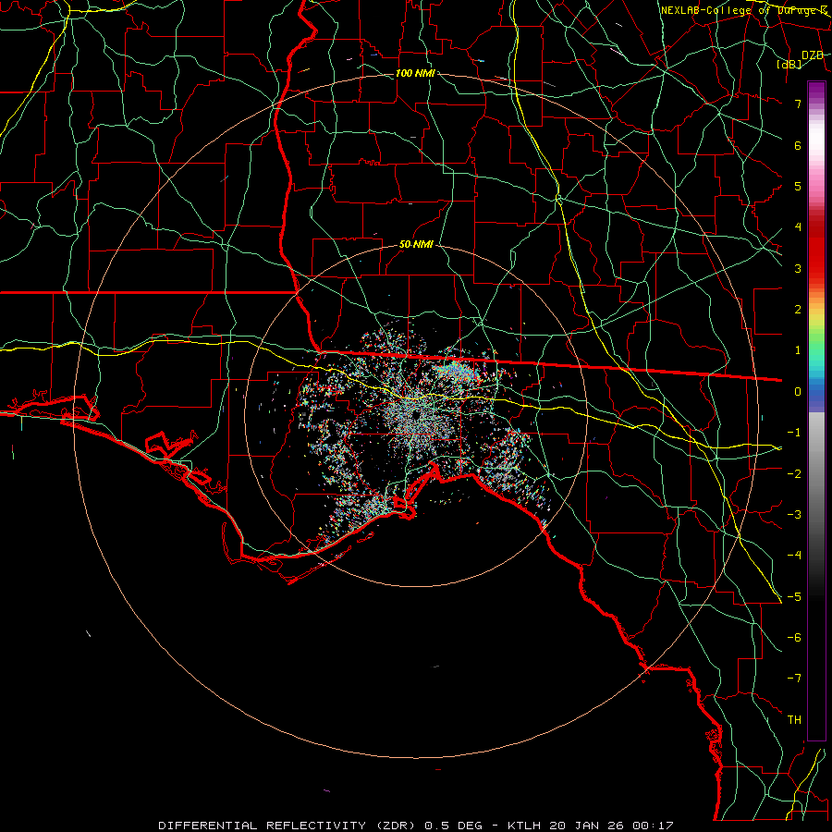Click "DIFFERENTIAL REFLECTIVITY (ZDR)" in the bottom caption
Viewport: 832px width, 832px height.
(288, 826)
